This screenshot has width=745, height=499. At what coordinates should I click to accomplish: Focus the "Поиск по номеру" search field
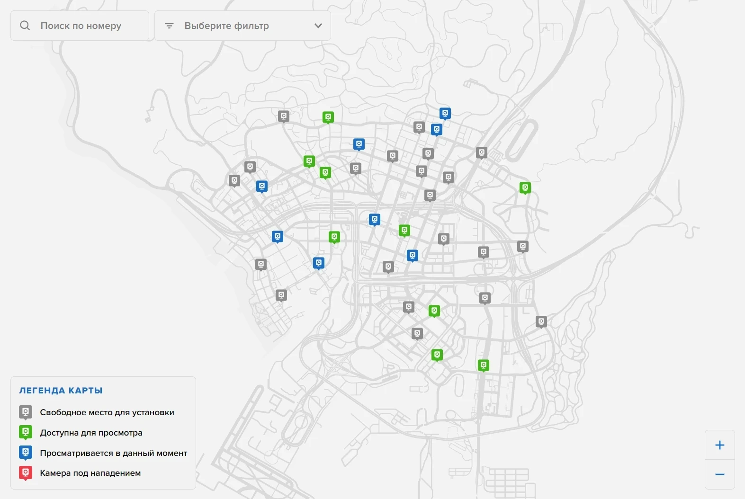(x=81, y=26)
